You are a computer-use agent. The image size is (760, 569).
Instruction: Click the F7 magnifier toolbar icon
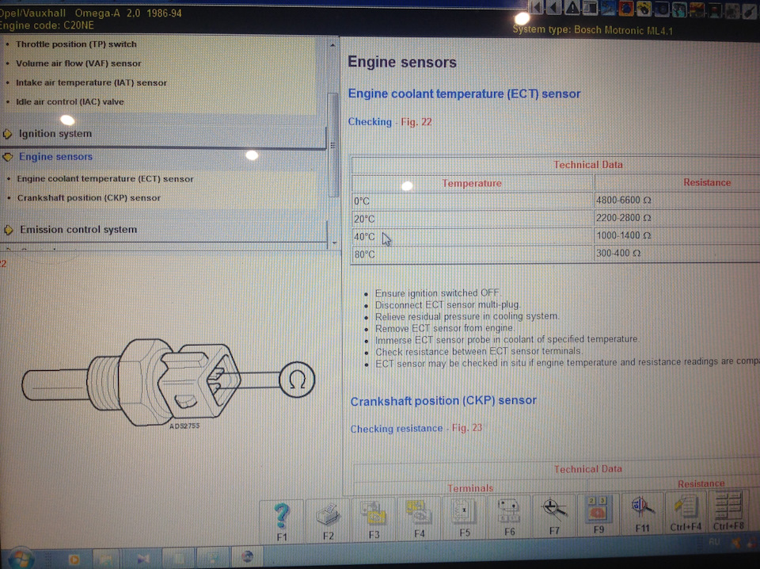554,515
